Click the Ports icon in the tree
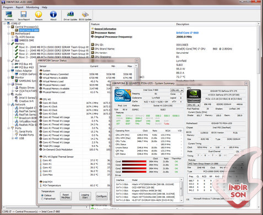Viewport: 263px width, 215px height. pos(13,128)
